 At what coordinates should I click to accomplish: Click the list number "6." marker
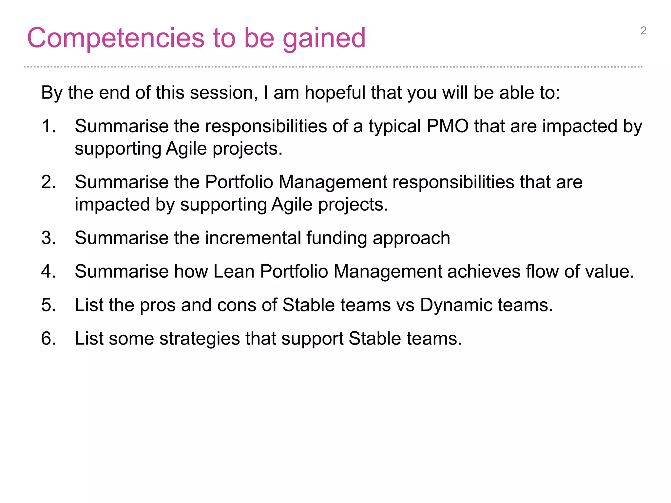(x=48, y=338)
